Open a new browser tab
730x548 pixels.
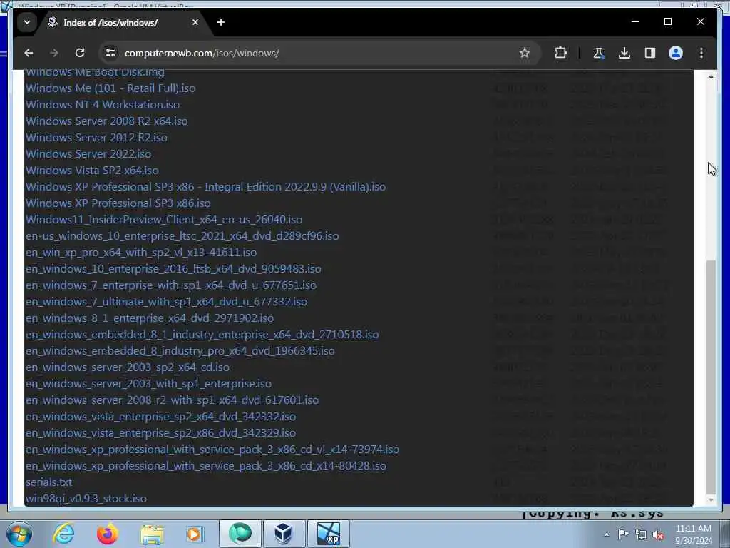tap(221, 22)
